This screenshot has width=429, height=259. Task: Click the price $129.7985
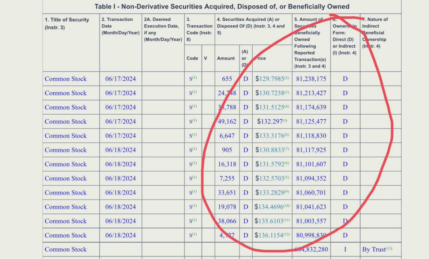click(270, 79)
